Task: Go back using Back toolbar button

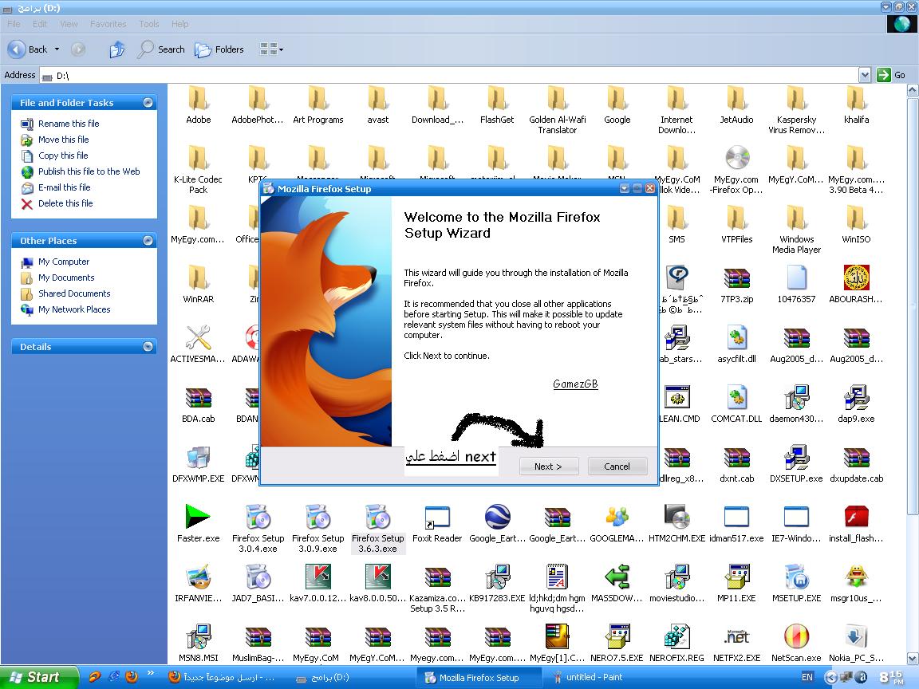Action: pos(28,49)
